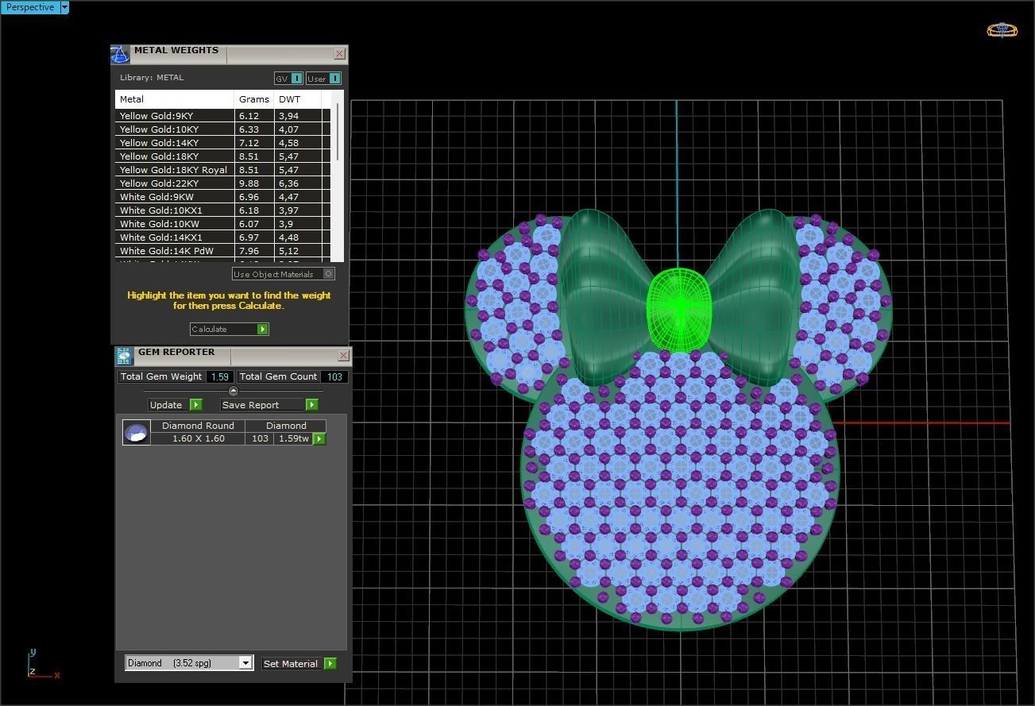Click the 6,36 DWT value for 22KY

[288, 183]
